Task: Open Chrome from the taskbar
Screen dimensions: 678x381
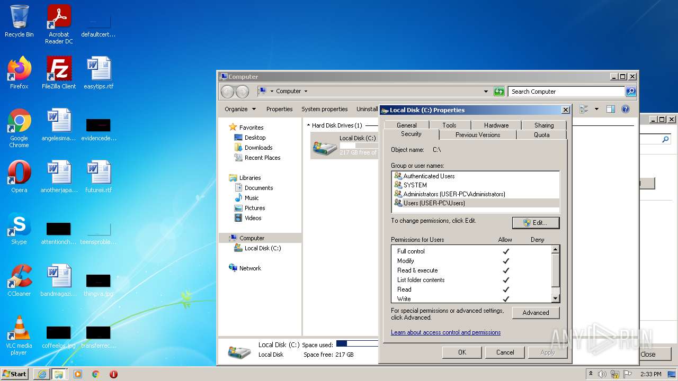Action: [96, 374]
